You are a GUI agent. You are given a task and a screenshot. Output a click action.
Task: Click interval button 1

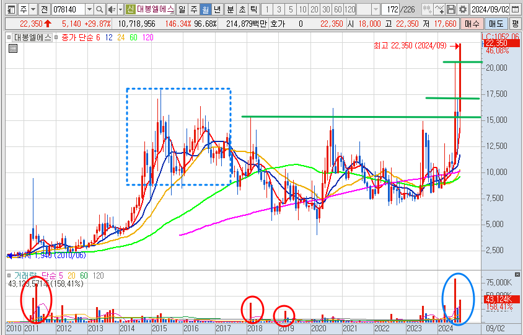(x=267, y=9)
